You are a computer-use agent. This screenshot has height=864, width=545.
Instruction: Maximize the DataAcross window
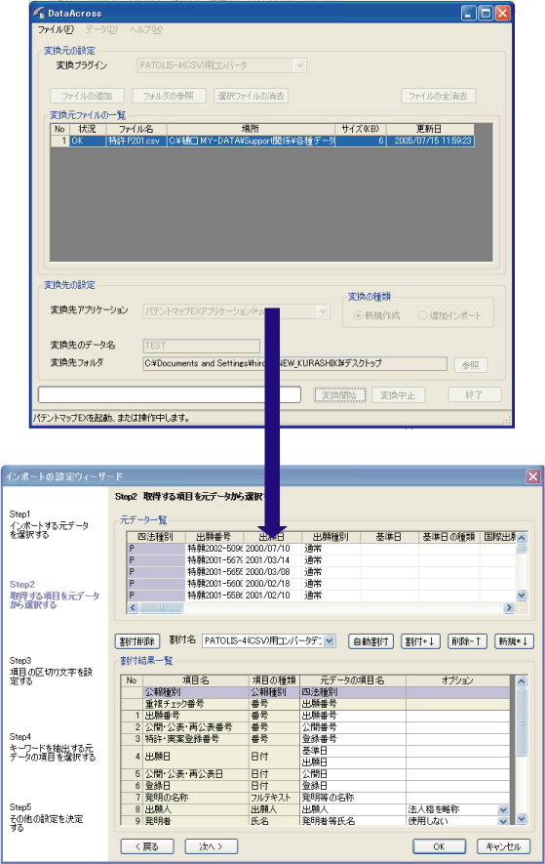486,14
